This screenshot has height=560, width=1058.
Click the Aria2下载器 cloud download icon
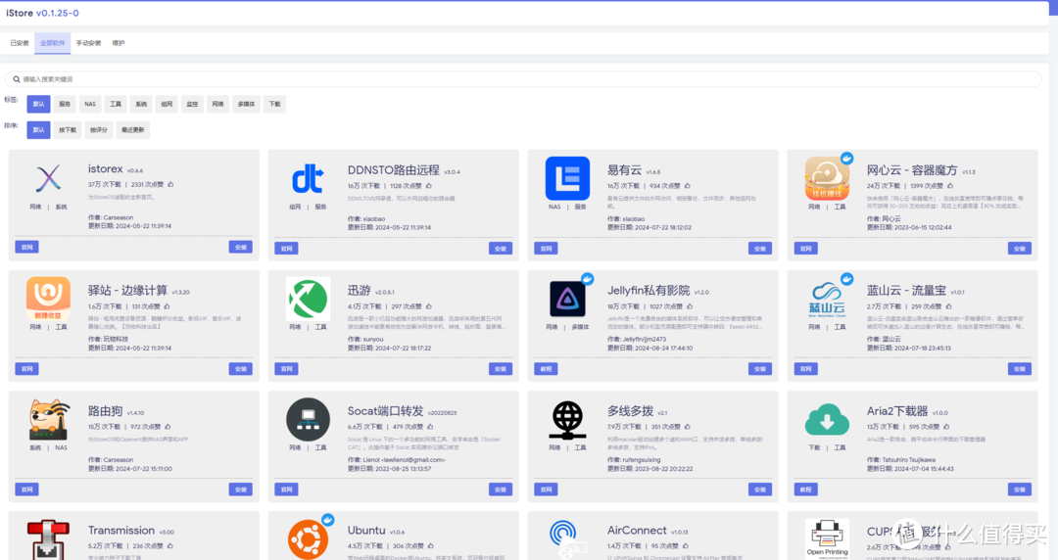tap(827, 420)
